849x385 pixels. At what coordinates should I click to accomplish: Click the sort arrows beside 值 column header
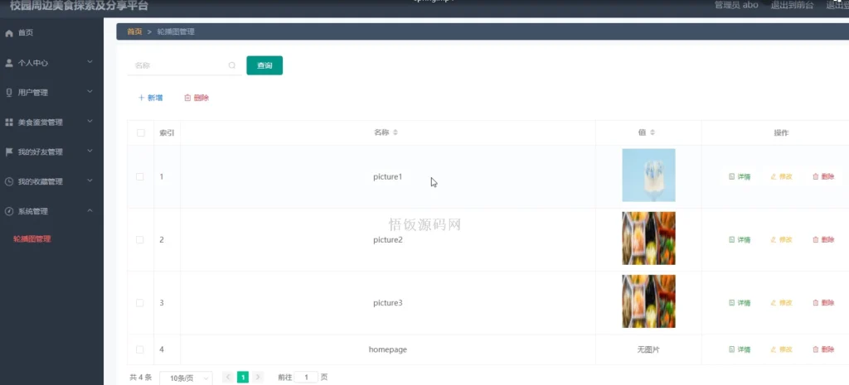tap(653, 132)
